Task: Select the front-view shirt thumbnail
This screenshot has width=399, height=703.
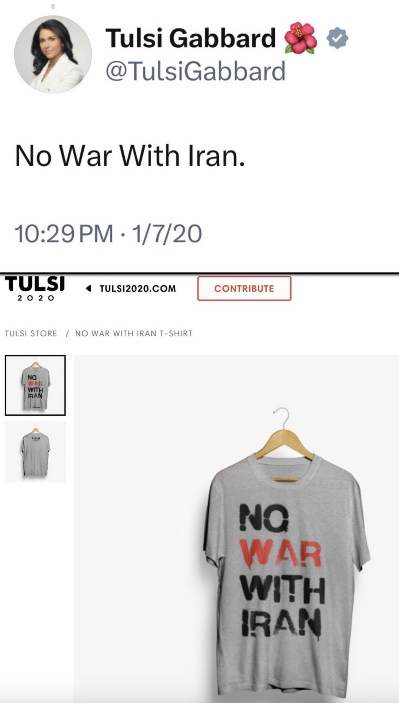Action: pyautogui.click(x=35, y=385)
